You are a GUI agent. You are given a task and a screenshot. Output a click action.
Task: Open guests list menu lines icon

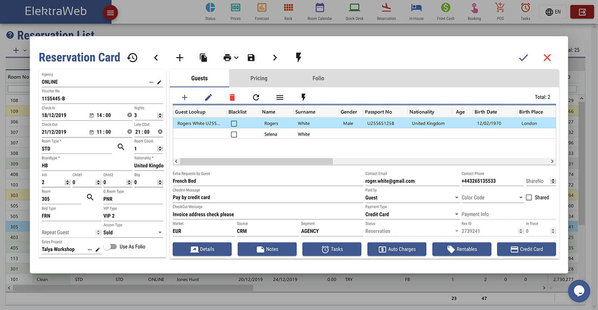[280, 97]
